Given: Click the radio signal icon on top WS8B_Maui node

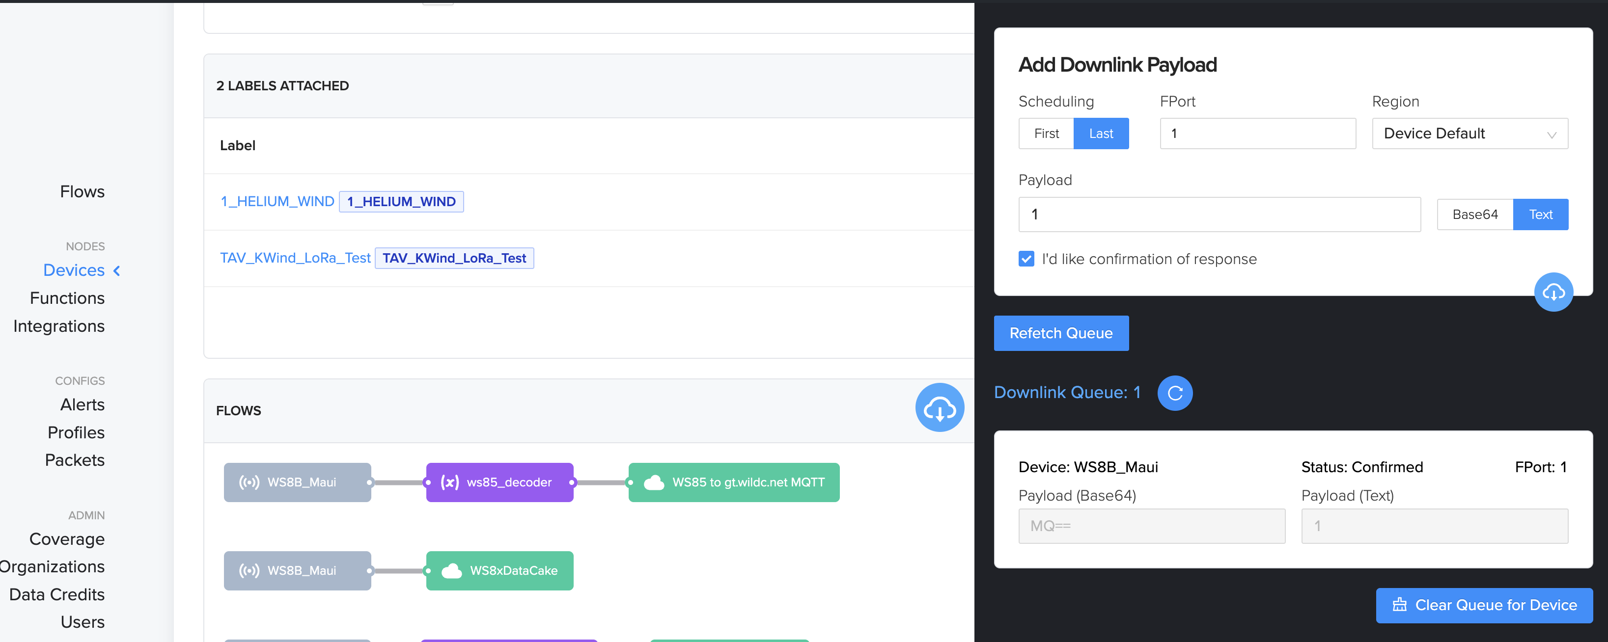Looking at the screenshot, I should 249,482.
